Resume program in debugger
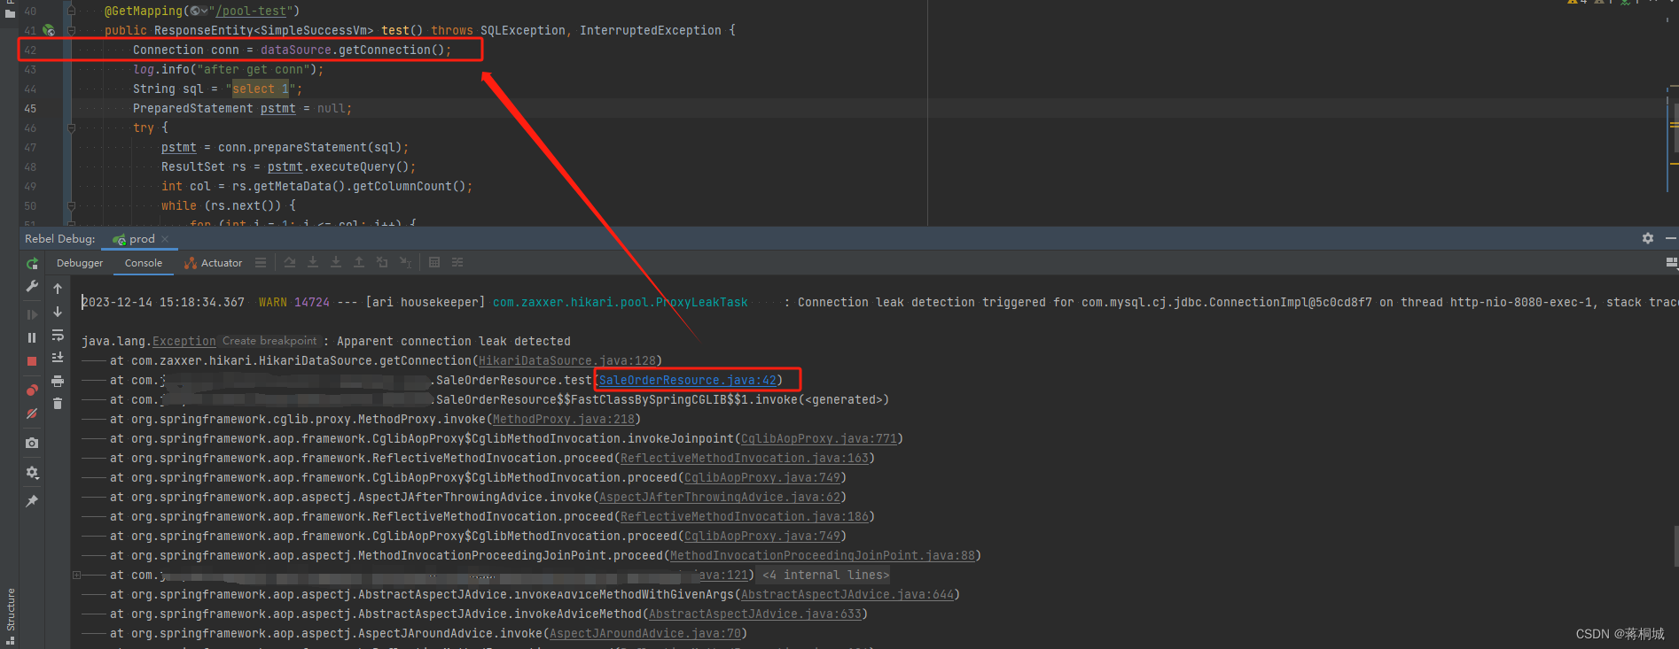 (x=32, y=314)
